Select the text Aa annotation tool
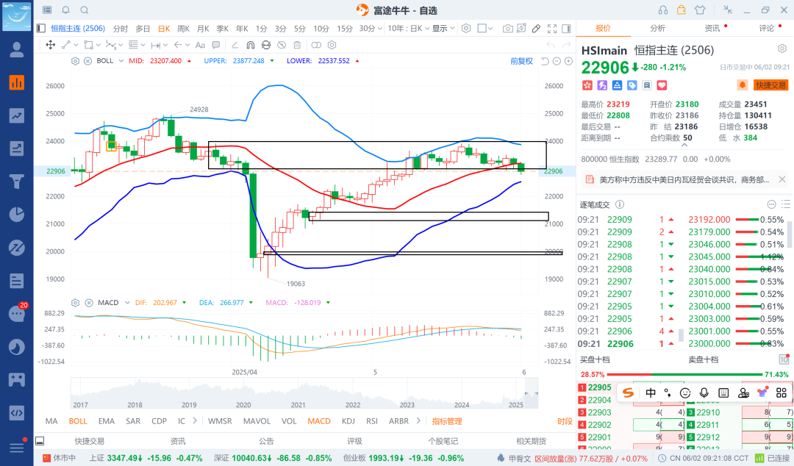 (200, 45)
